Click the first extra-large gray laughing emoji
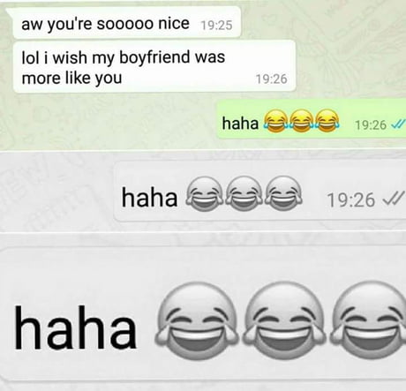406x391 pixels. coord(198,321)
